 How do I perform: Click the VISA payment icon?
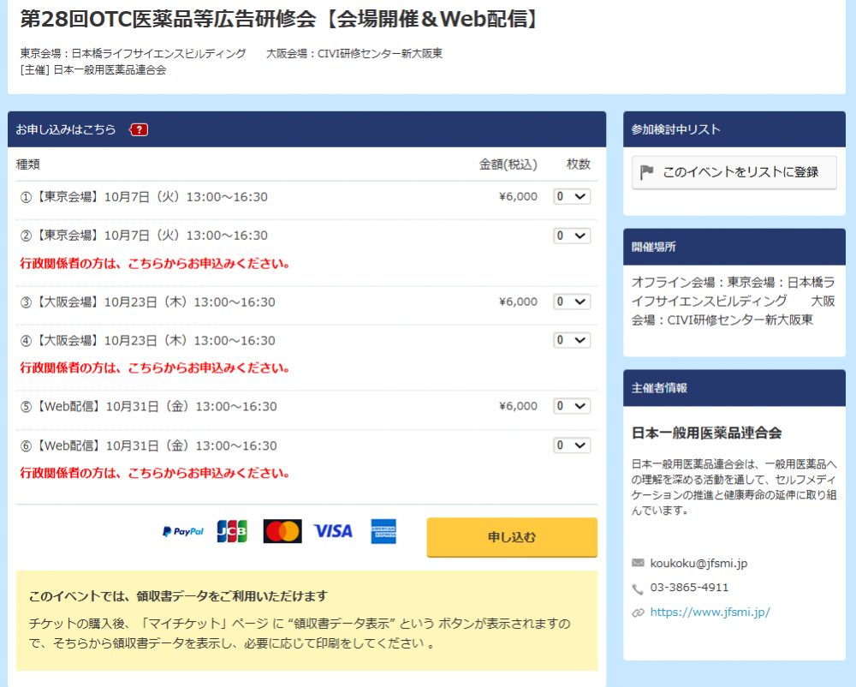(x=333, y=531)
